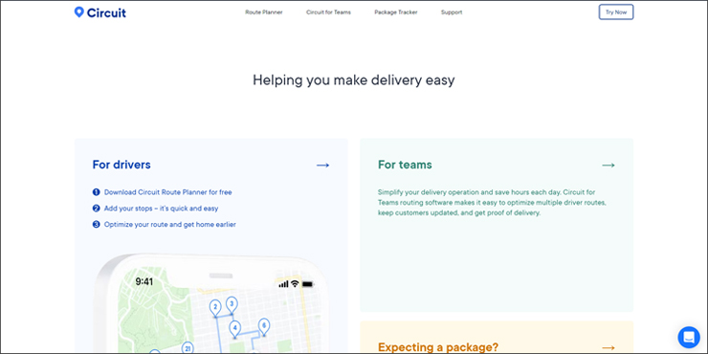This screenshot has height=354, width=708.
Task: Open the Support navigation link
Action: [x=452, y=12]
